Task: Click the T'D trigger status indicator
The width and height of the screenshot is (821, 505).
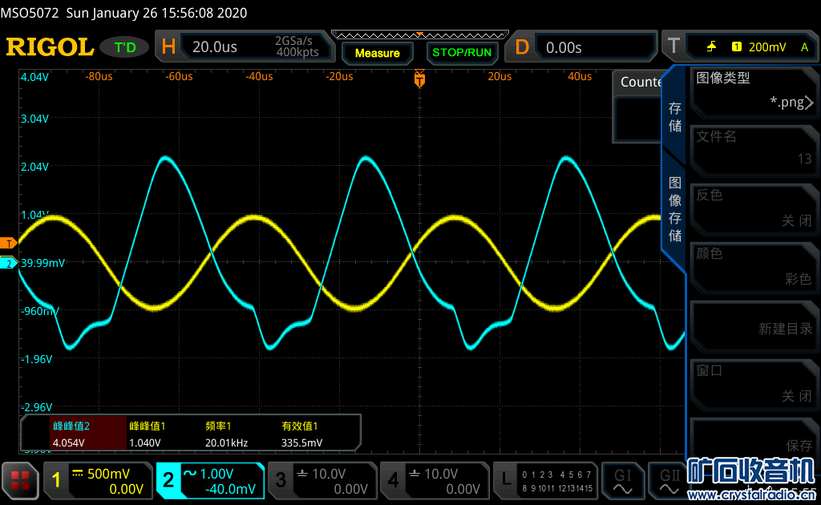Action: pos(124,47)
